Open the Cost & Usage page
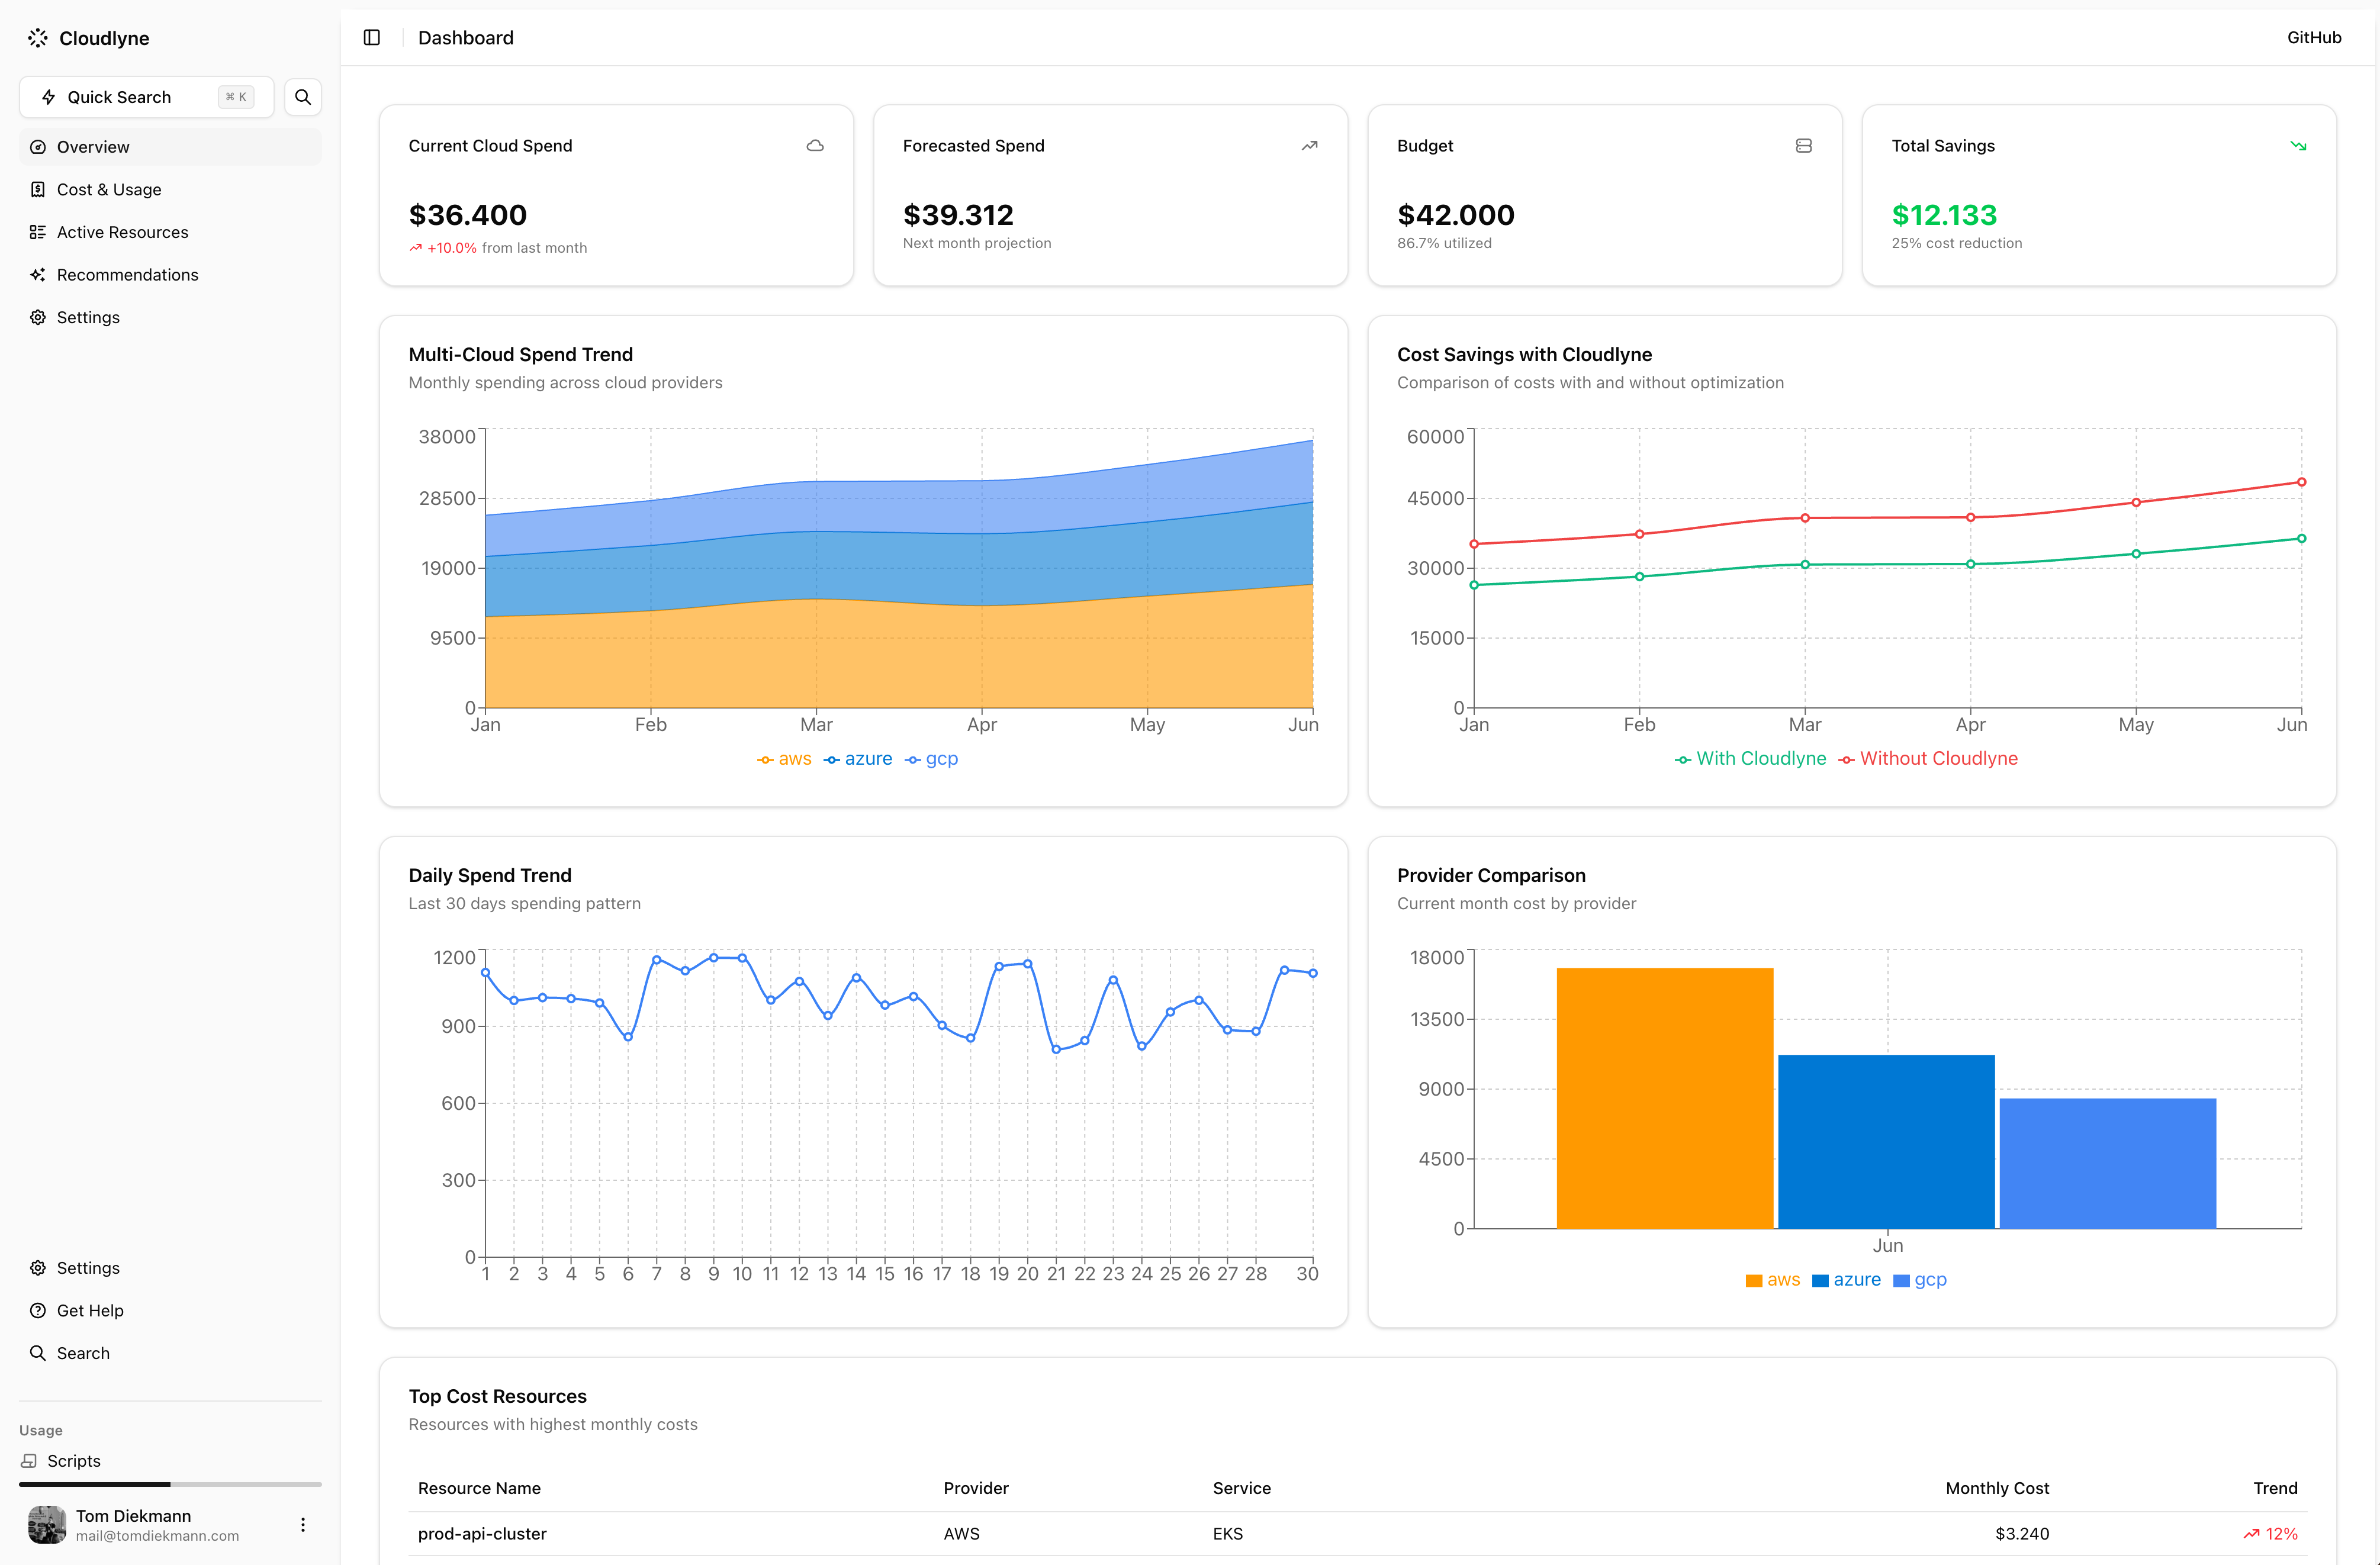 coord(109,190)
